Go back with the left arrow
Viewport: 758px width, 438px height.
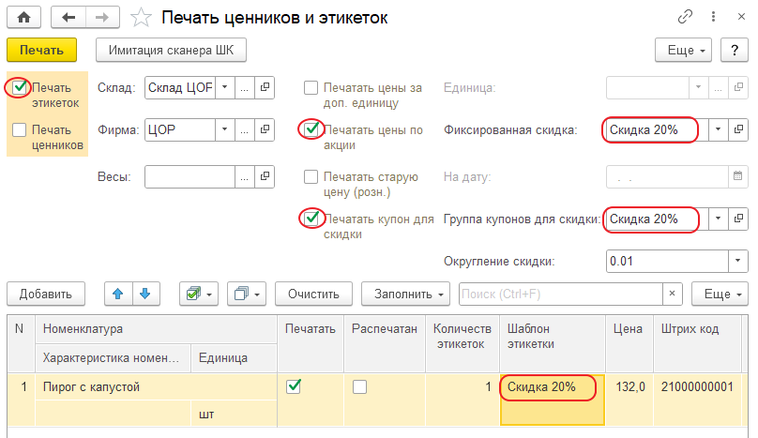[68, 18]
